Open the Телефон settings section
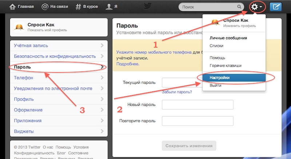 point(59,78)
